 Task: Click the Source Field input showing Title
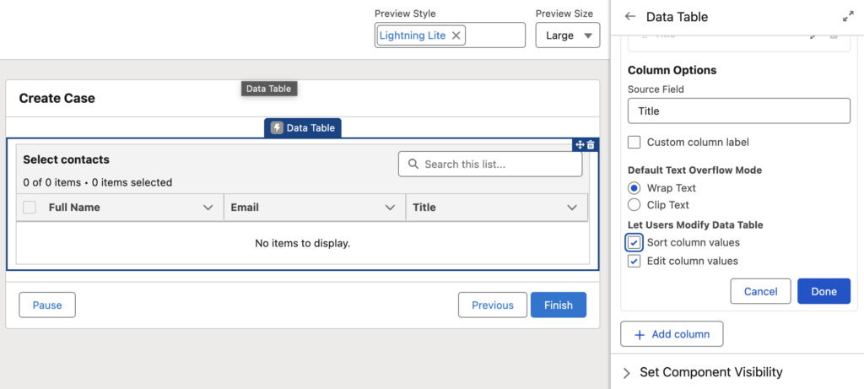[x=739, y=111]
